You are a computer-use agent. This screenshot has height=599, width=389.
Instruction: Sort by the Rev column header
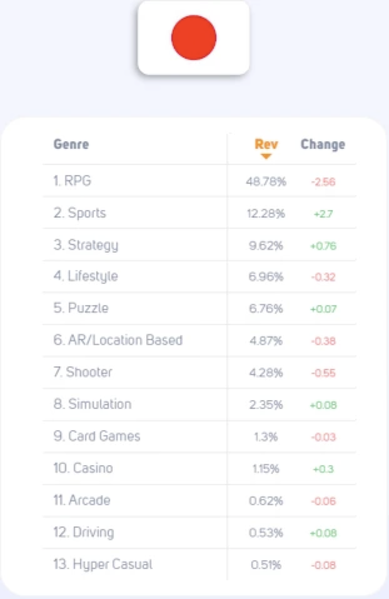(266, 144)
